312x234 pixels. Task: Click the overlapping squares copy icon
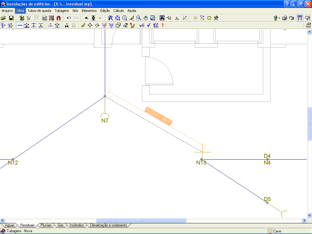[x=118, y=25]
